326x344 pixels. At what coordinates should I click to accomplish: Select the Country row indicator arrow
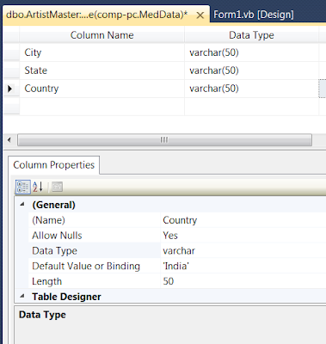click(10, 89)
